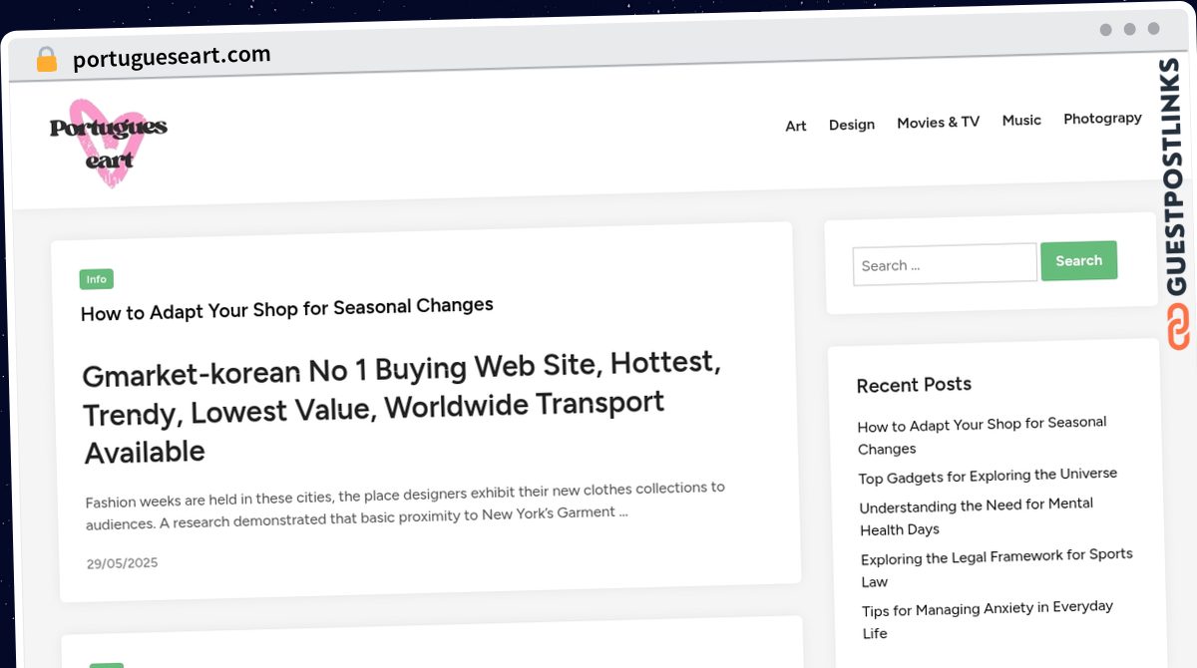Open the Art menu item
The width and height of the screenshot is (1197, 668).
(796, 126)
